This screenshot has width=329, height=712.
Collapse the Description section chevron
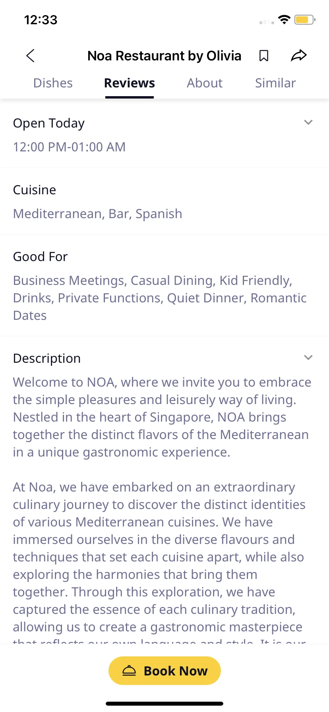tap(308, 358)
